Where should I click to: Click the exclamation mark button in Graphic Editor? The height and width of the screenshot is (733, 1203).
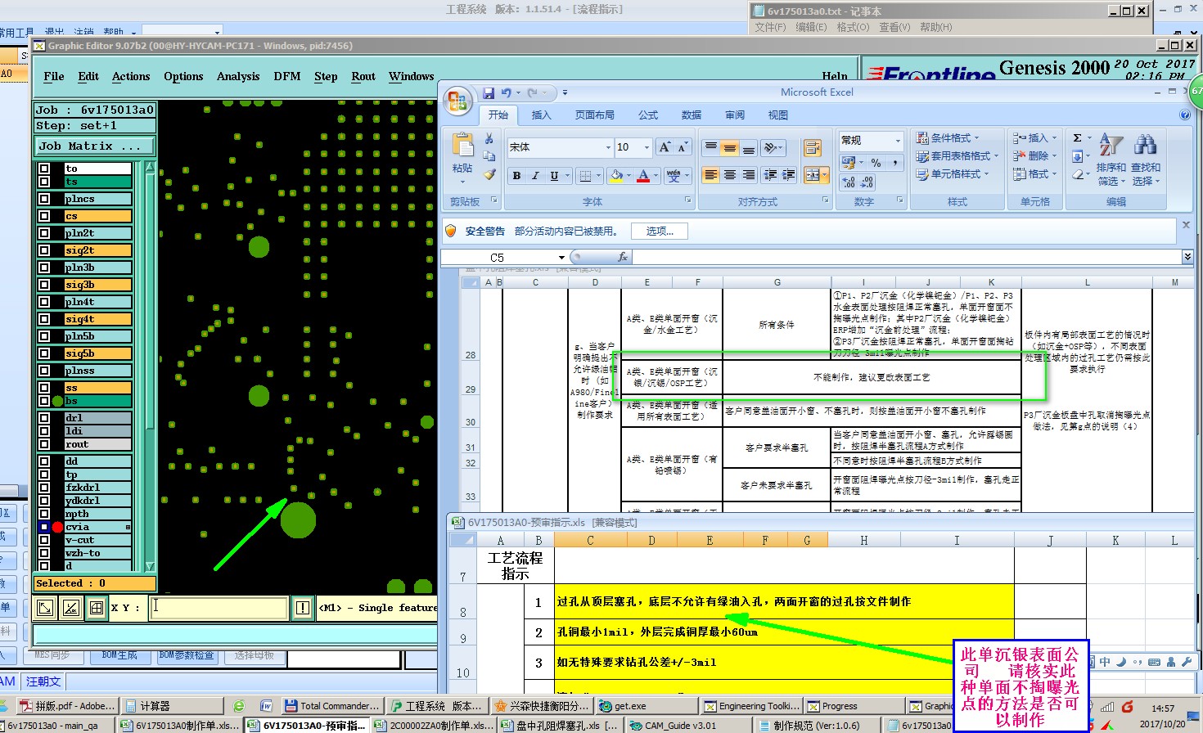(303, 608)
